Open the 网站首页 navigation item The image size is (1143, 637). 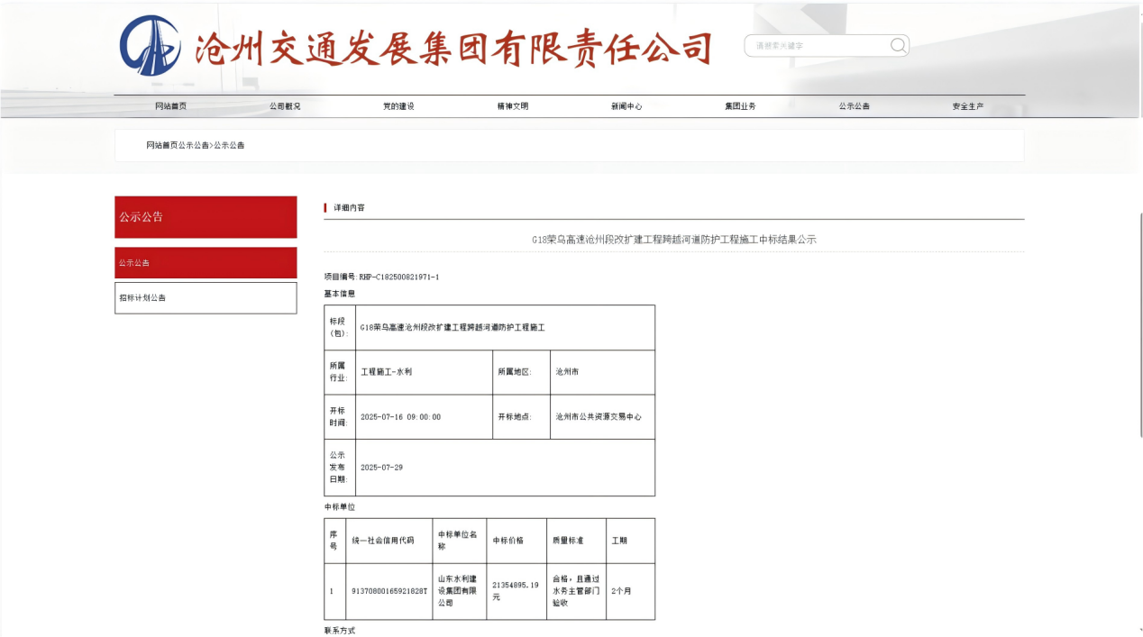[170, 105]
